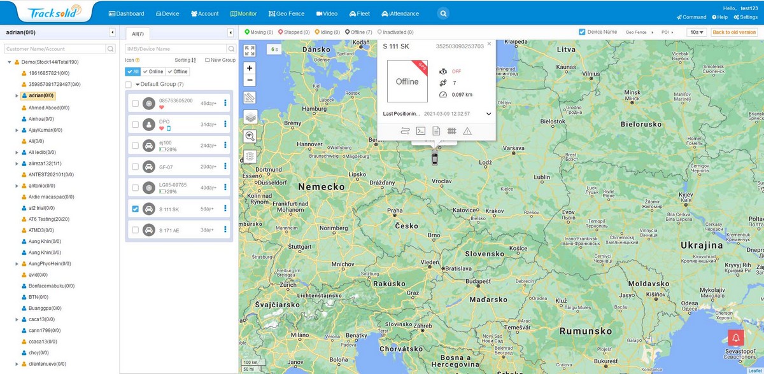Expand the adrian(0/0) tree node arrow
This screenshot has height=374, width=764.
pyautogui.click(x=17, y=96)
